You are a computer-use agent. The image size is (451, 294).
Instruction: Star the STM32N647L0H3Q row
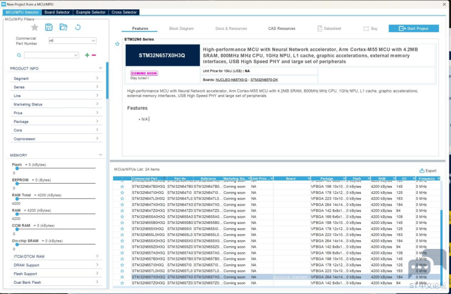point(122,199)
